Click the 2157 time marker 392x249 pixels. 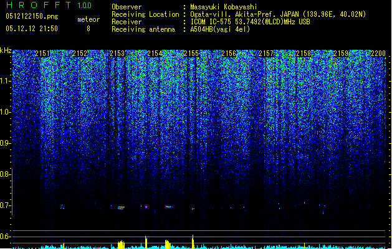pyautogui.click(x=266, y=54)
